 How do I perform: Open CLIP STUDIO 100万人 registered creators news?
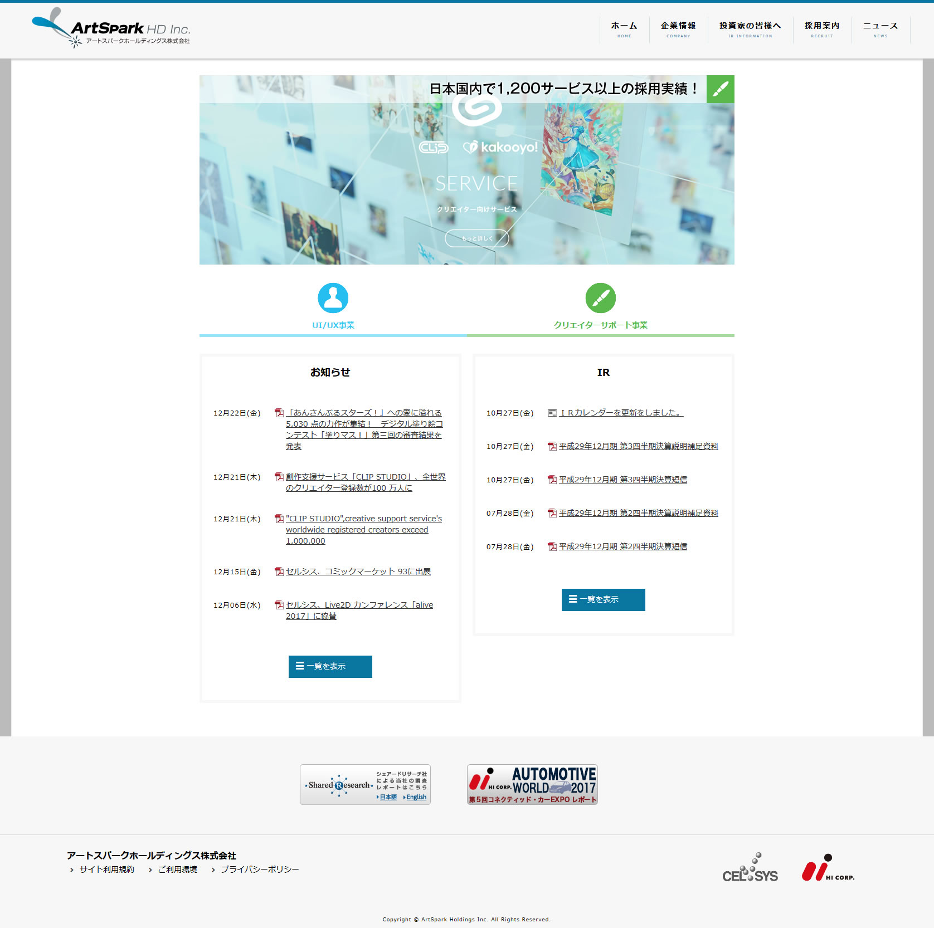366,482
